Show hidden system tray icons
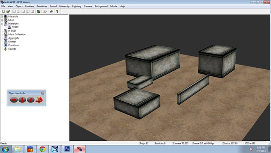This screenshot has width=271, height=153. pyautogui.click(x=246, y=149)
